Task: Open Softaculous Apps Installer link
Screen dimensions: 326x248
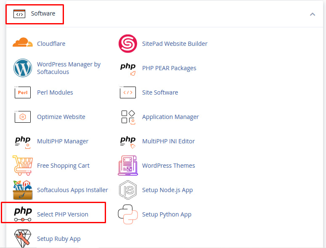Action: [72, 190]
